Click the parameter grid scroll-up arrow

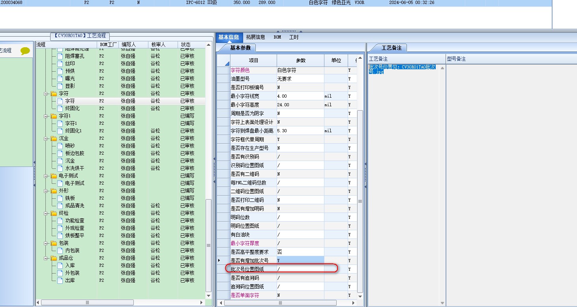(360, 58)
